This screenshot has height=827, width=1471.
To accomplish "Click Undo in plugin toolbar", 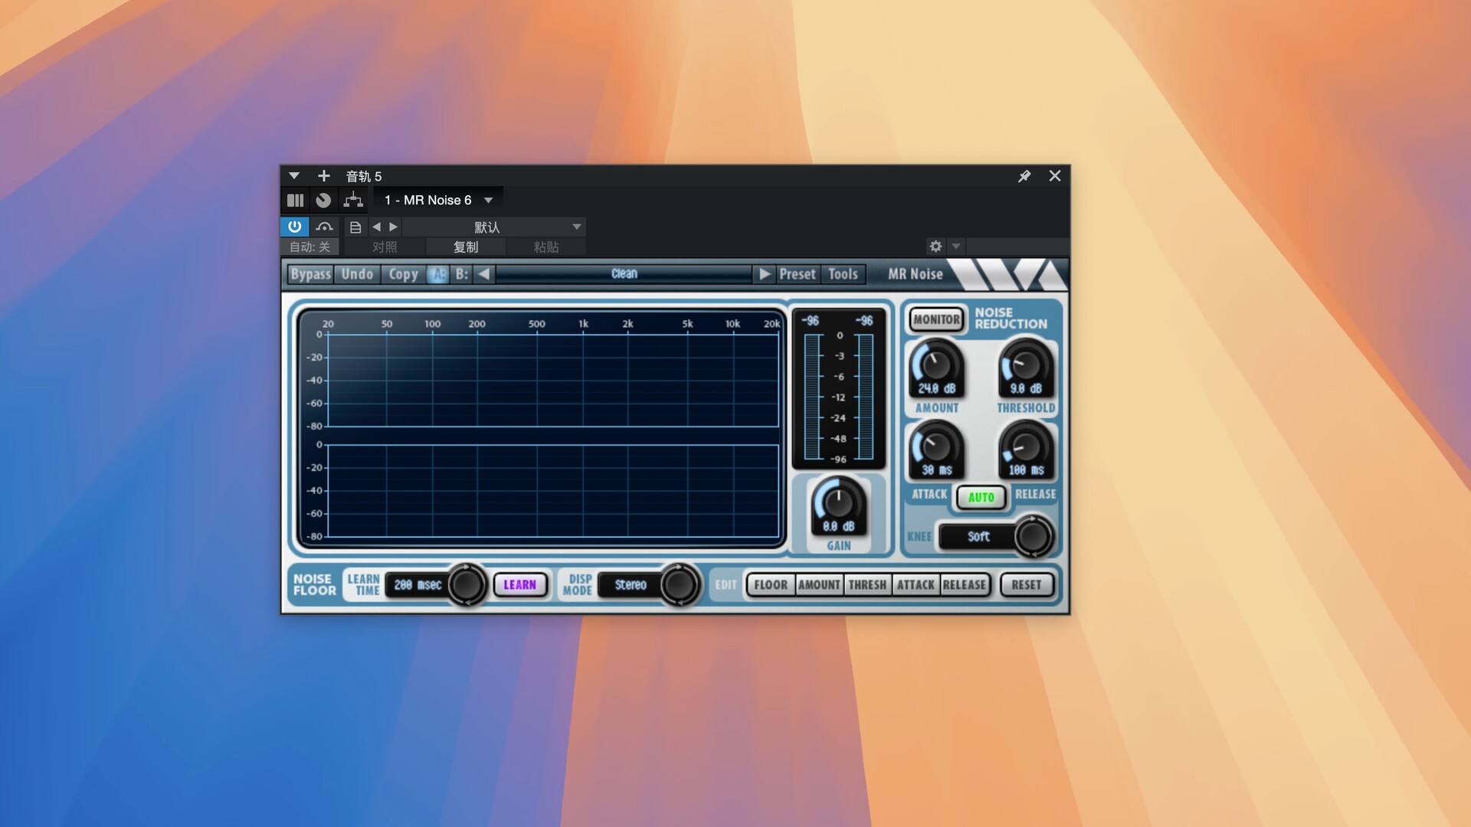I will (357, 274).
